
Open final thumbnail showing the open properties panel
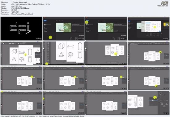(x=149, y=103)
